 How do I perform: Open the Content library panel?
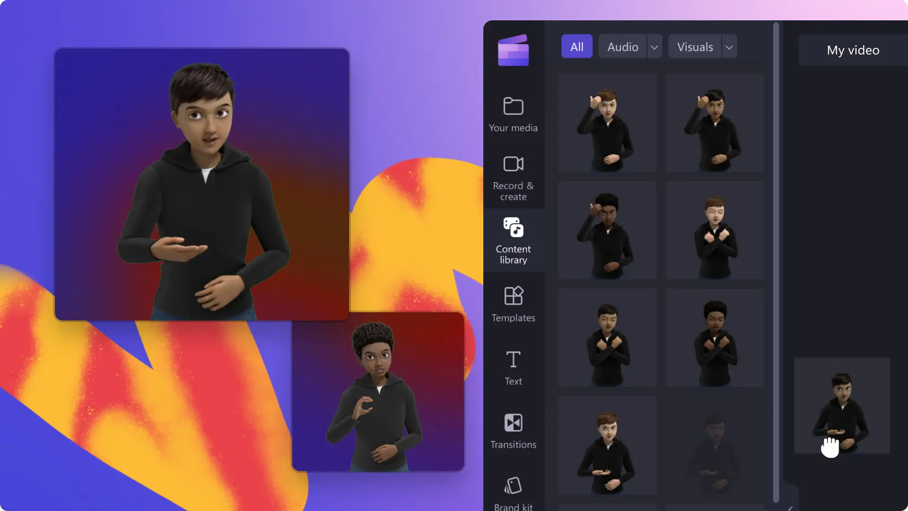513,240
